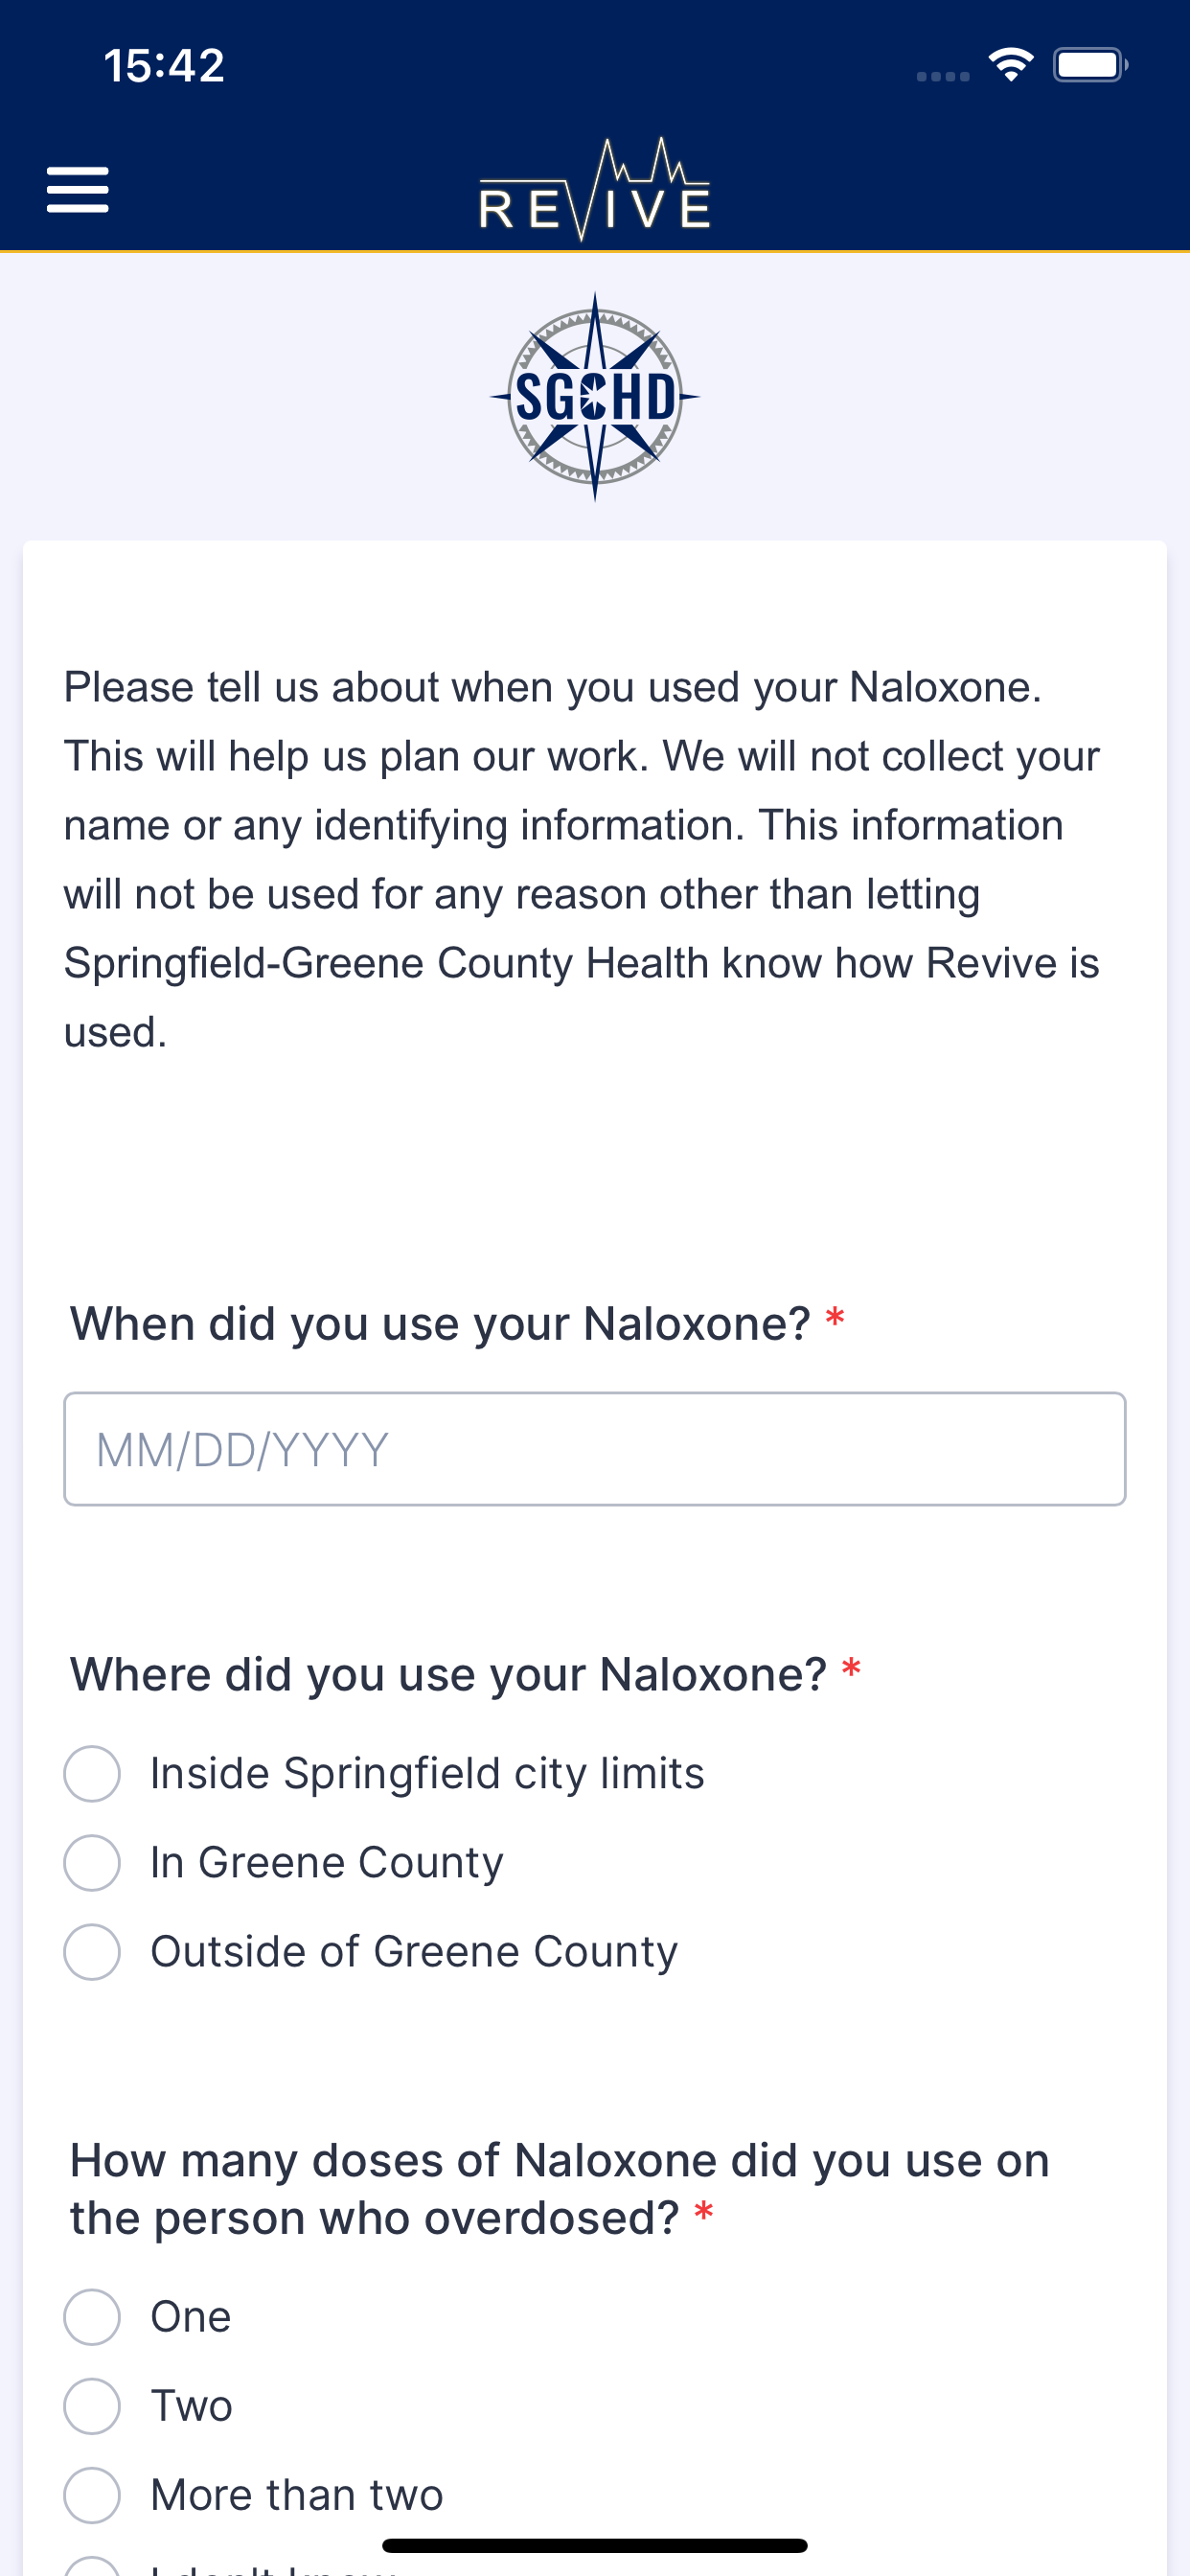Tap the Revive logo in header
Image resolution: width=1190 pixels, height=2576 pixels.
(x=595, y=189)
